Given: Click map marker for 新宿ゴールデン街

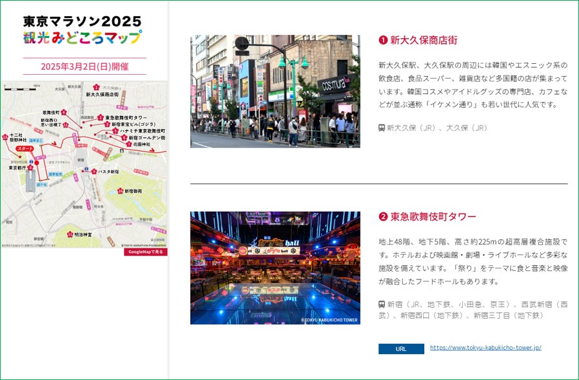Looking at the screenshot, I should [x=124, y=137].
